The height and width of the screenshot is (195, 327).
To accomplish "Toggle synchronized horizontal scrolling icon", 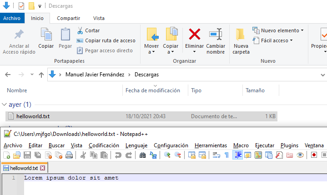I will pos(202,155).
